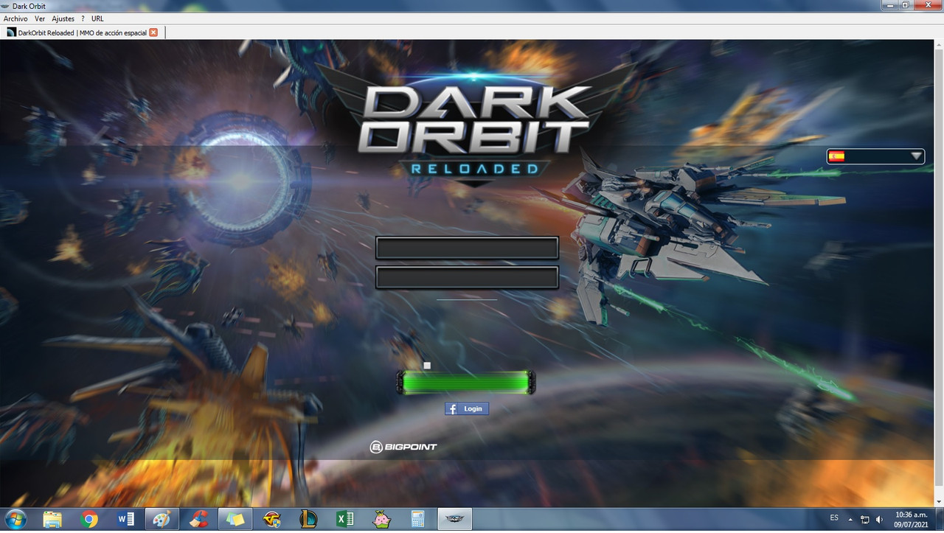Open CCleaner from taskbar
Viewport: 944px width, 533px height.
(198, 519)
